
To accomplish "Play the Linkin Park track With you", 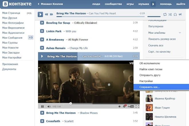I will tap(42, 31).
